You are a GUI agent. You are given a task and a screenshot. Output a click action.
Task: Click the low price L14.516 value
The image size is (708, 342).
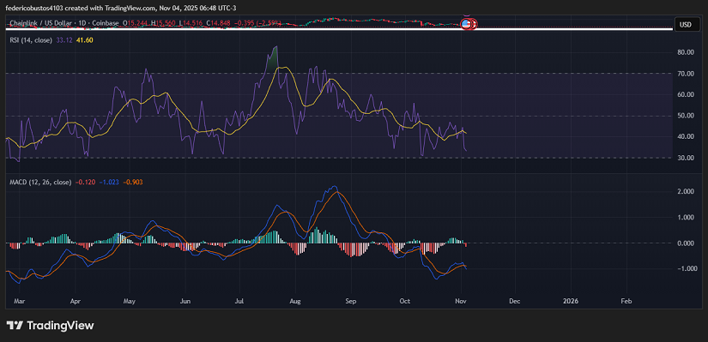tap(191, 22)
